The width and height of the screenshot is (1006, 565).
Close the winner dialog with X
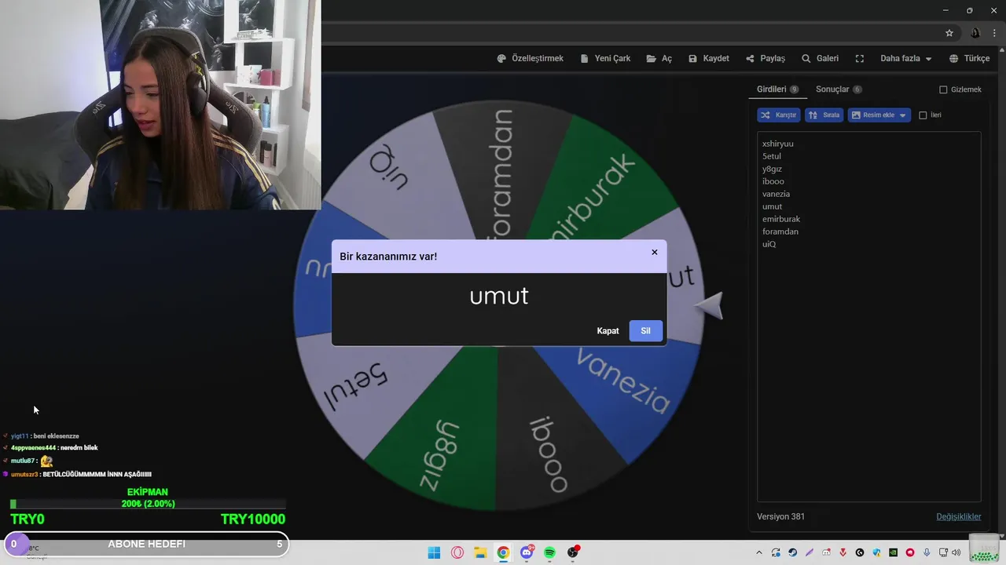point(654,252)
